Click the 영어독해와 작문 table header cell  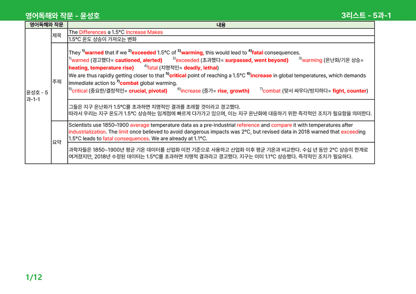pos(47,25)
